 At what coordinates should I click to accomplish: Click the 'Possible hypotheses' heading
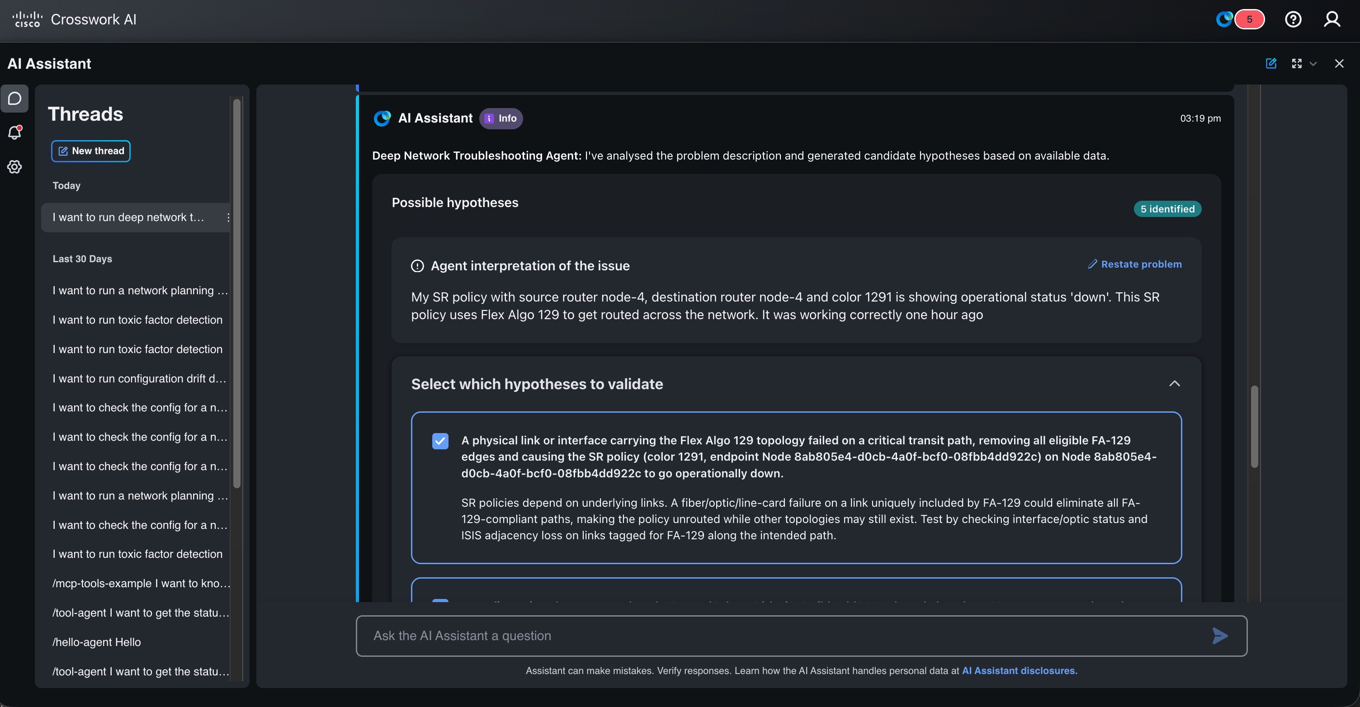[x=455, y=203]
